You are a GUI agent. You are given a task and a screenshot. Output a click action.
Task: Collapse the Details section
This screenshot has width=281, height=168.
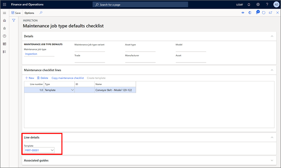tap(272, 36)
